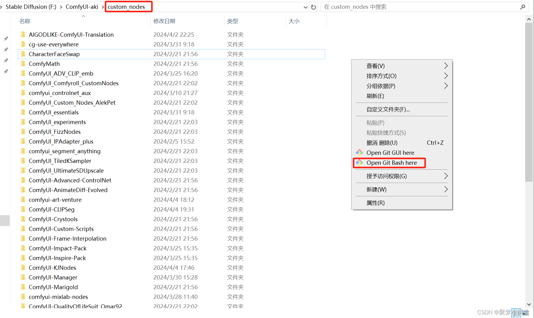
Task: Select the ComfyUI_TiledKSampler folder row
Action: pyautogui.click(x=171, y=161)
